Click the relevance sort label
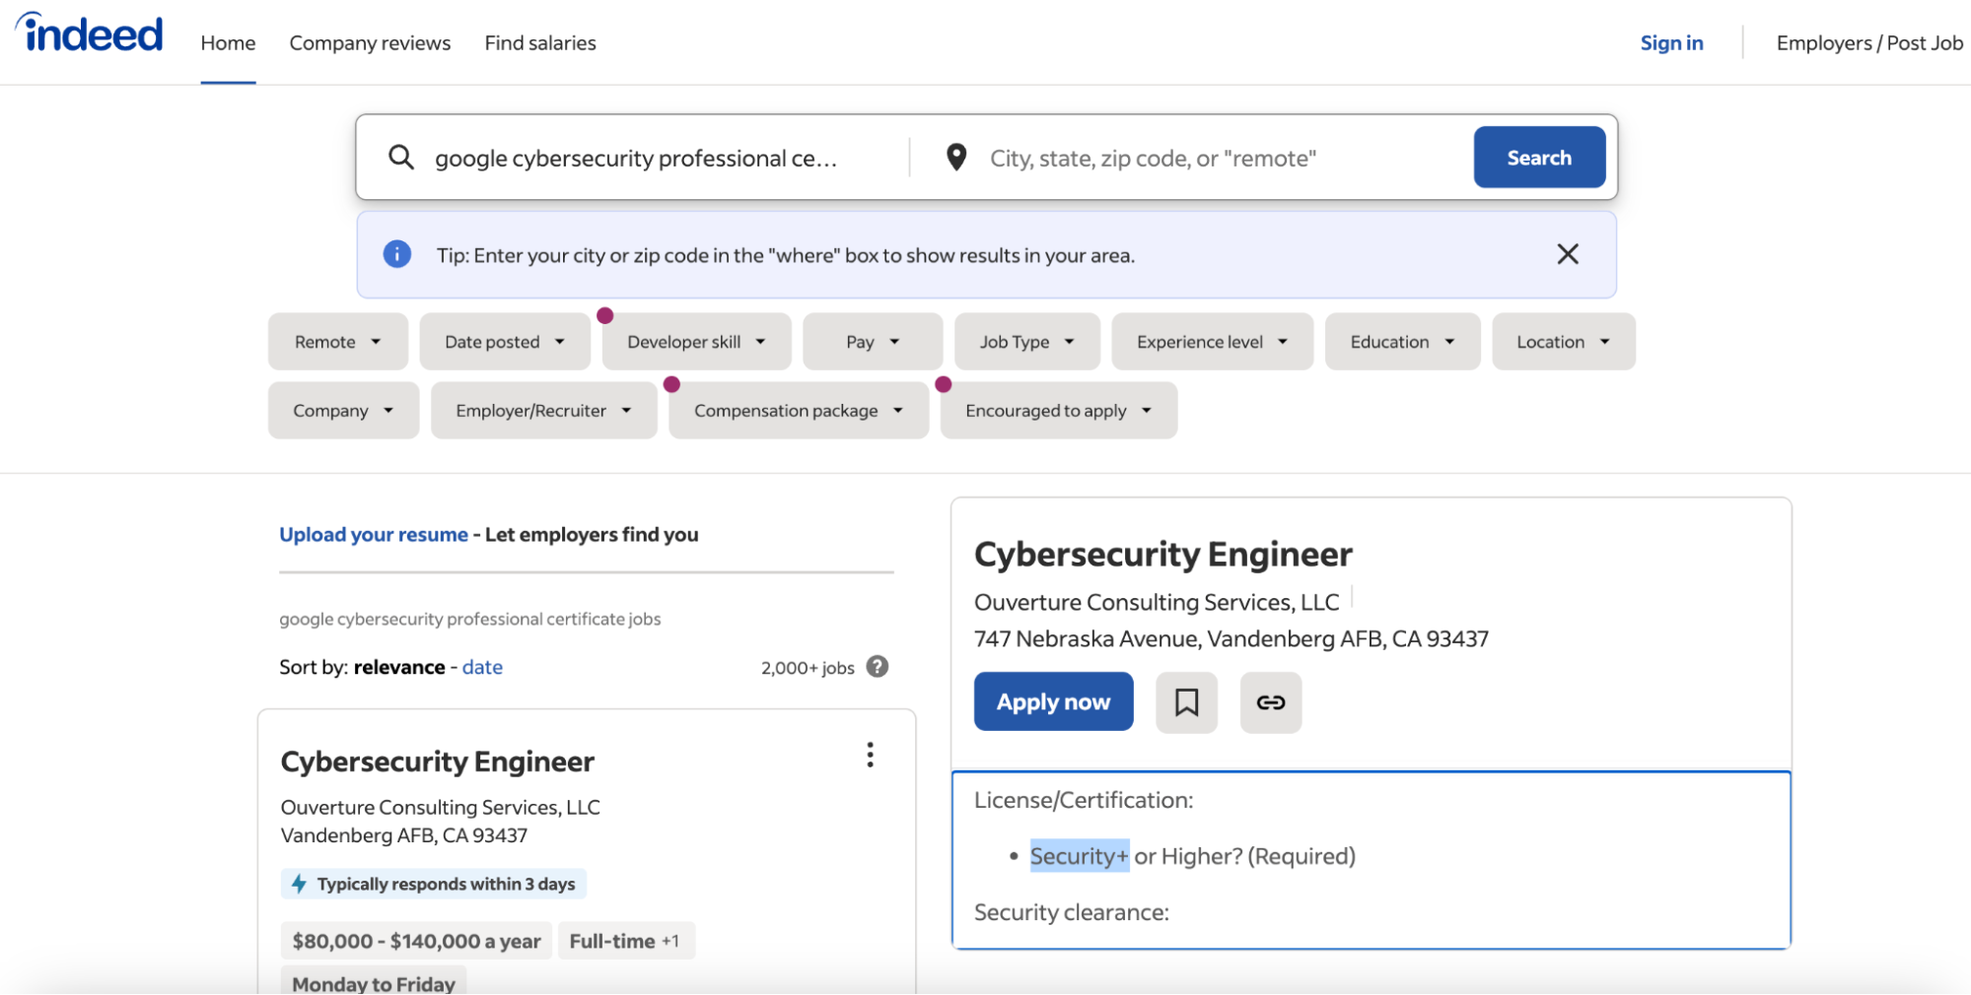 [399, 667]
